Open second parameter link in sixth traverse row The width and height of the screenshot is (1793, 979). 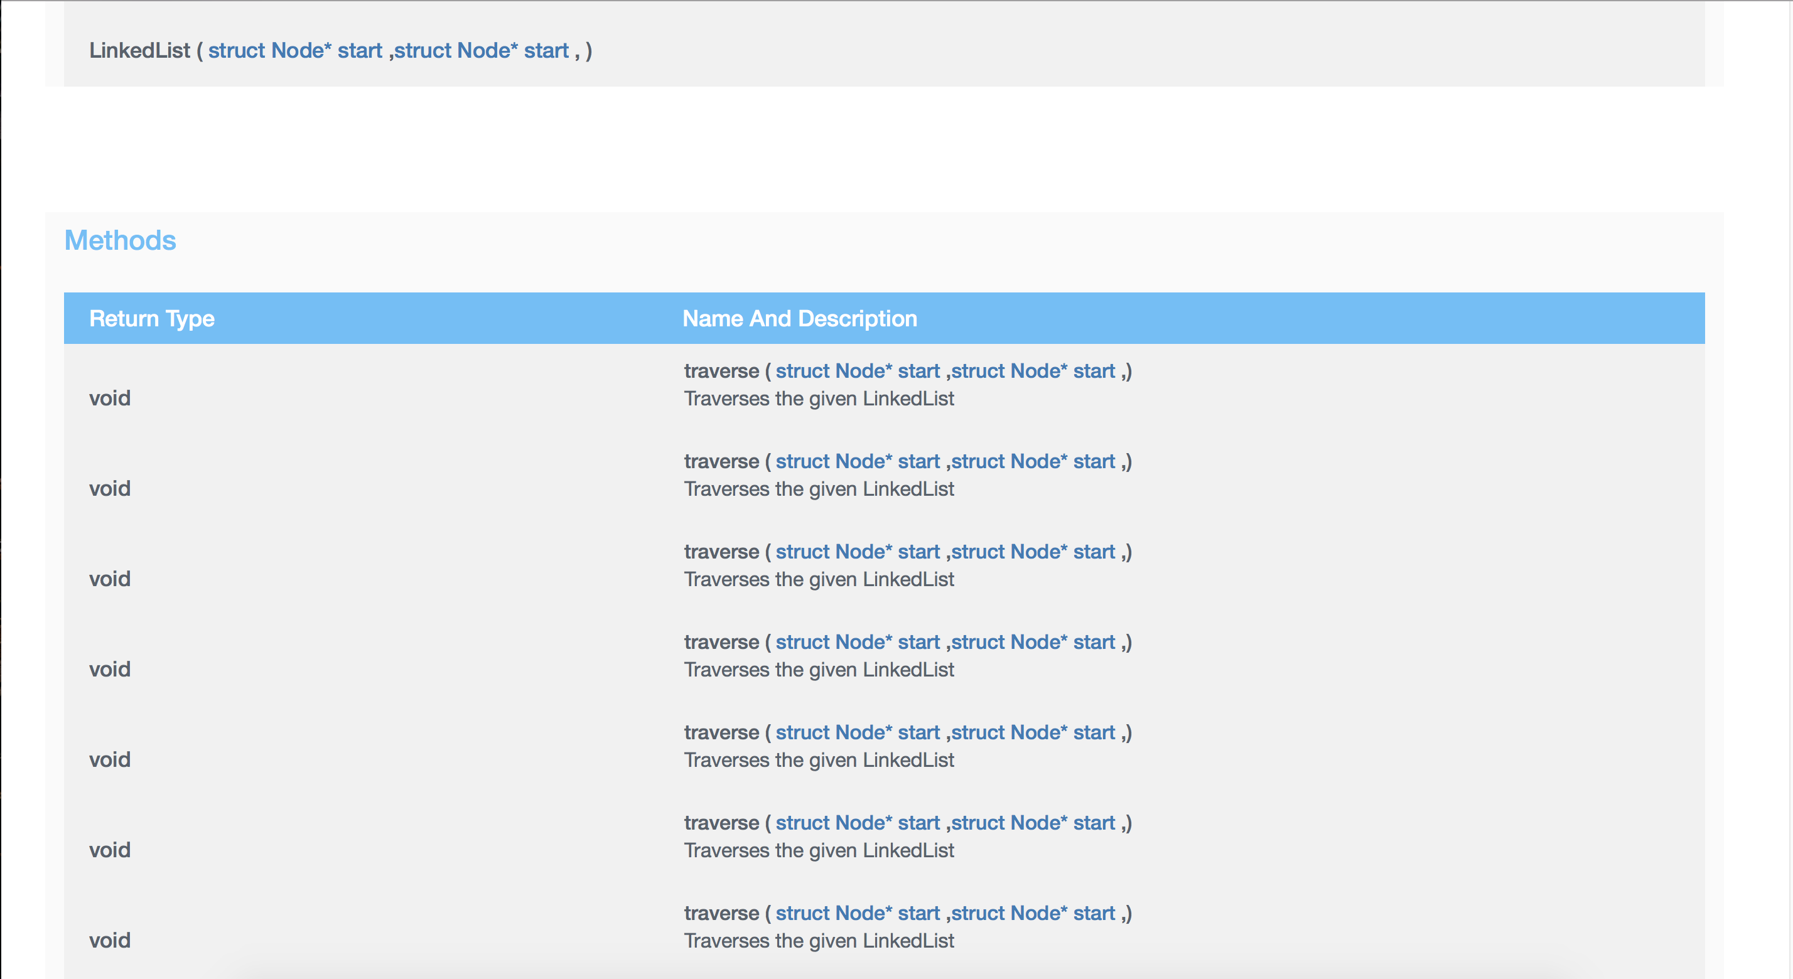pos(1033,824)
